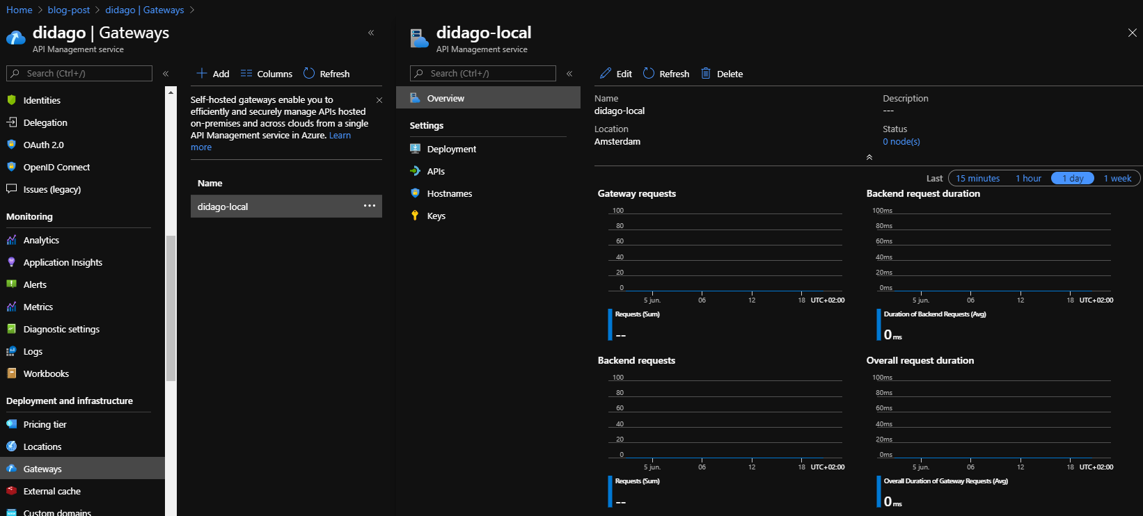Open Keys settings with key icon

point(436,216)
